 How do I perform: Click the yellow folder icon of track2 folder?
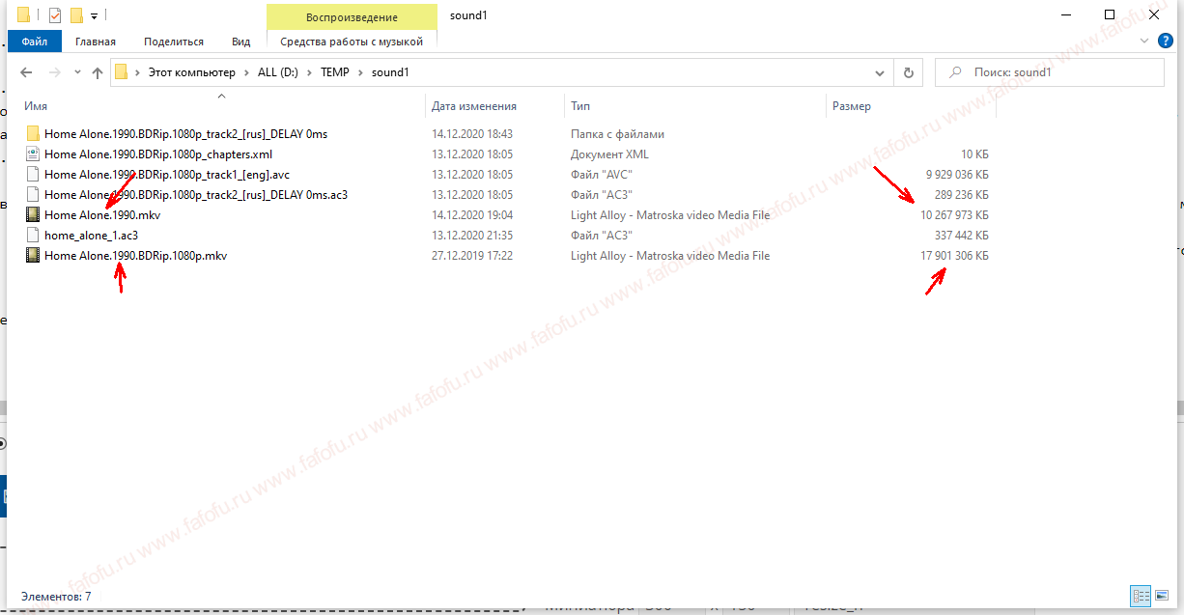point(33,133)
